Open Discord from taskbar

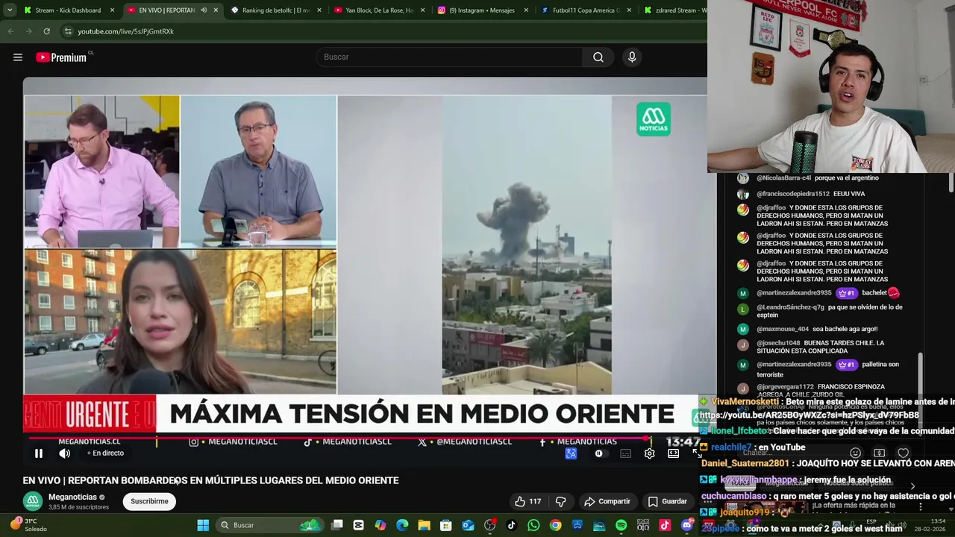click(x=687, y=525)
